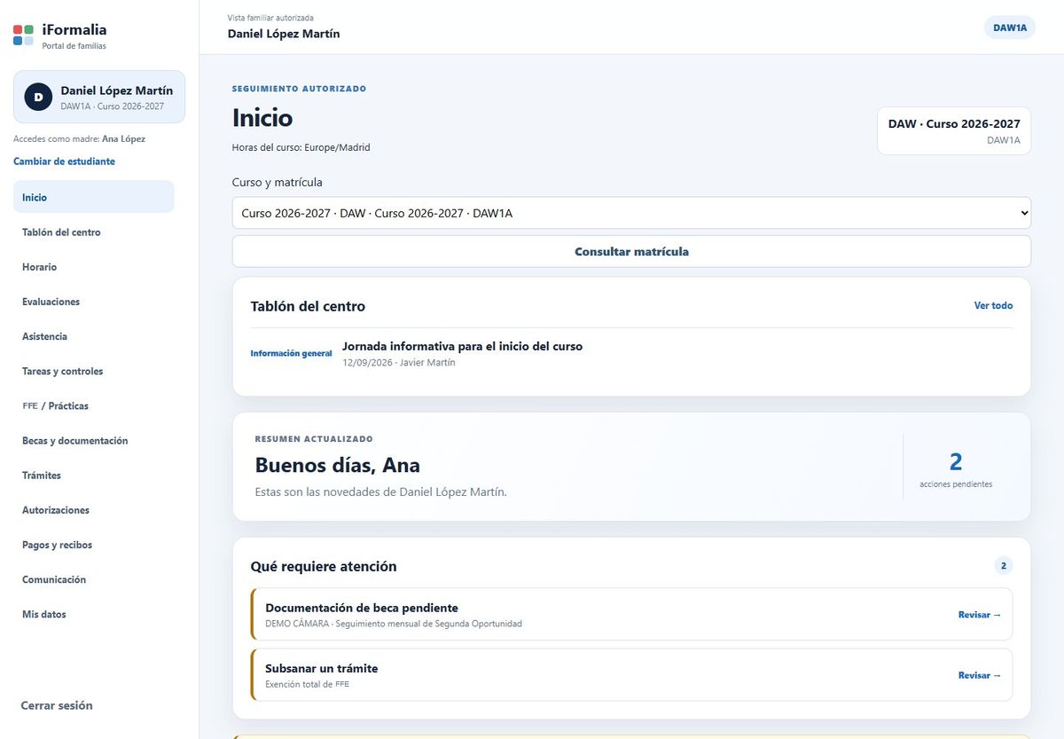Screen dimensions: 1064x739
Task: Go to Becas y documentación
Action: [x=93, y=441]
